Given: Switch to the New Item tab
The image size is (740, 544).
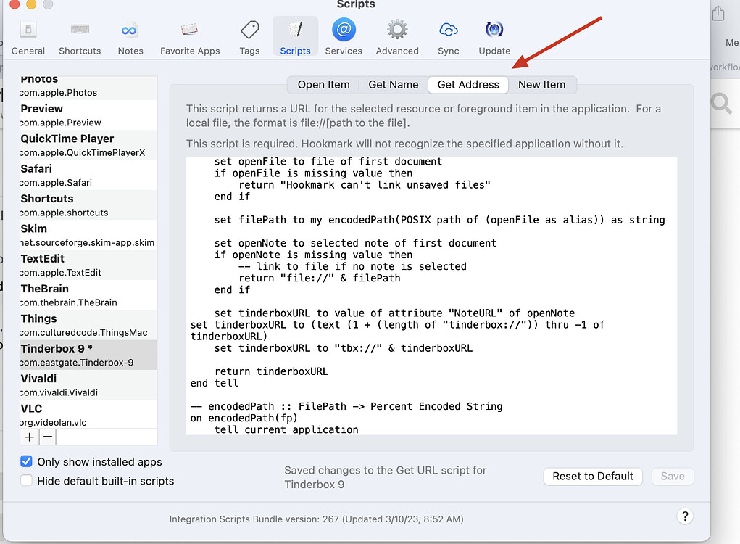Looking at the screenshot, I should pyautogui.click(x=542, y=85).
